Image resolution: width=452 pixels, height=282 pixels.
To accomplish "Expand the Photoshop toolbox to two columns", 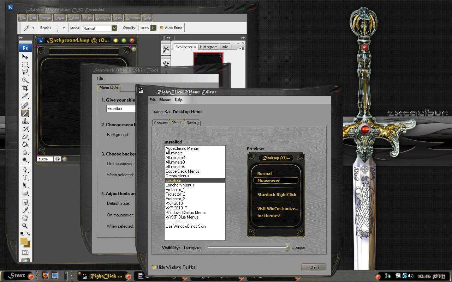I will pyautogui.click(x=21, y=38).
